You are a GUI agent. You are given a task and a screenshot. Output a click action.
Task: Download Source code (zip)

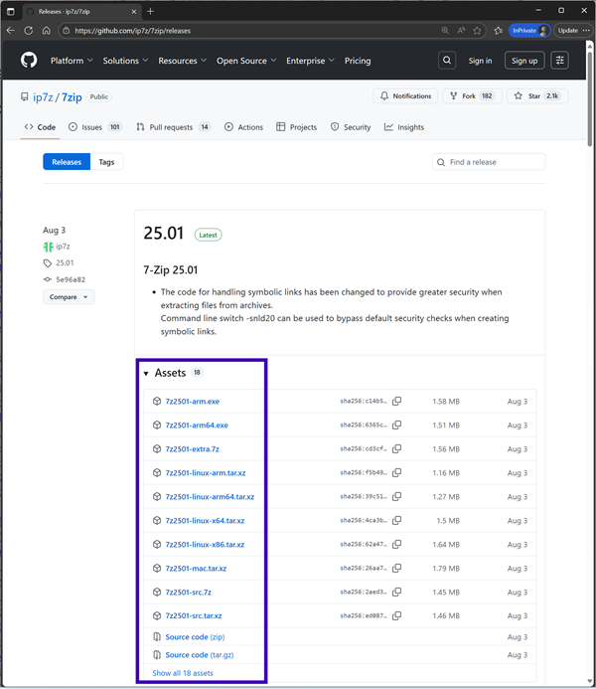pyautogui.click(x=195, y=636)
